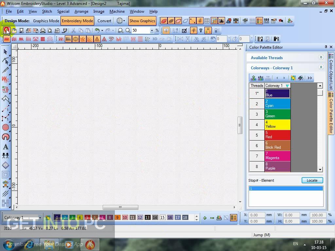335x251 pixels.
Task: Pick the Select Object arrow tool
Action: (x=6, y=52)
